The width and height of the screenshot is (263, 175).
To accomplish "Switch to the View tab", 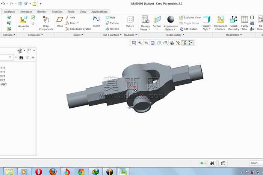I will (83, 12).
